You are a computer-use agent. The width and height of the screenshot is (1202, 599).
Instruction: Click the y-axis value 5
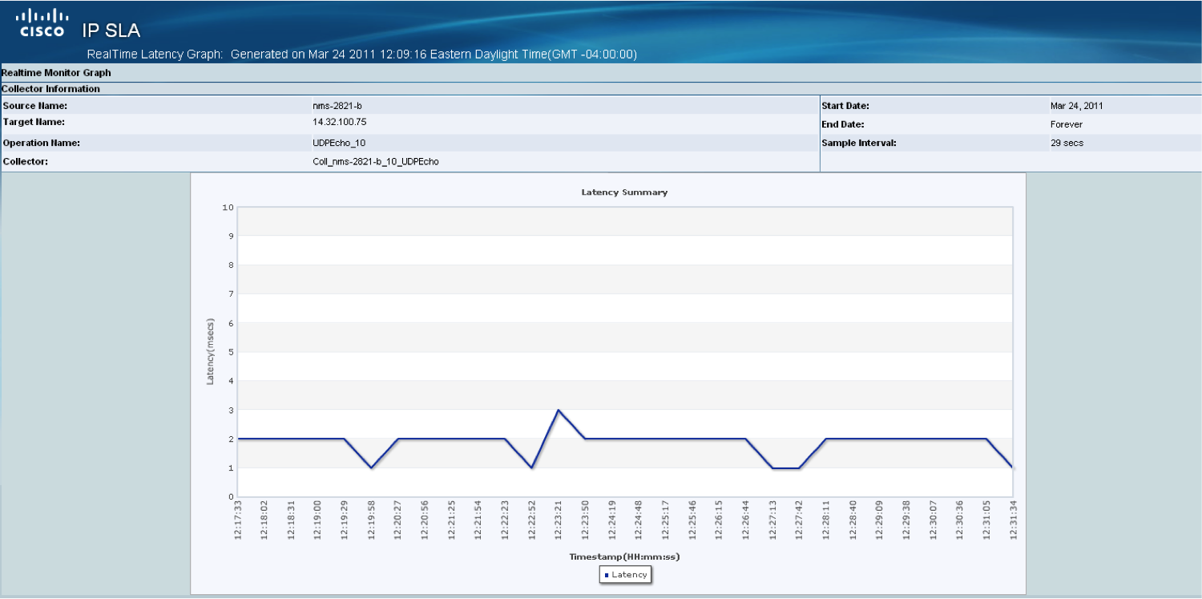pos(231,352)
